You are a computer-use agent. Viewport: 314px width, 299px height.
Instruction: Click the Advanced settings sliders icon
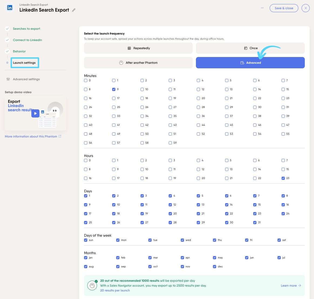8,79
